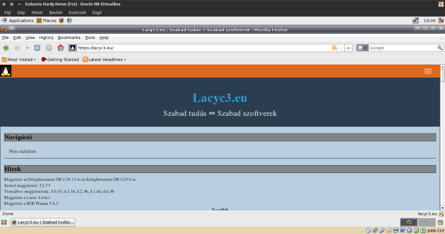Viewport: 445px width, 234px height.
Task: Open the Firefox History menu
Action: point(46,37)
